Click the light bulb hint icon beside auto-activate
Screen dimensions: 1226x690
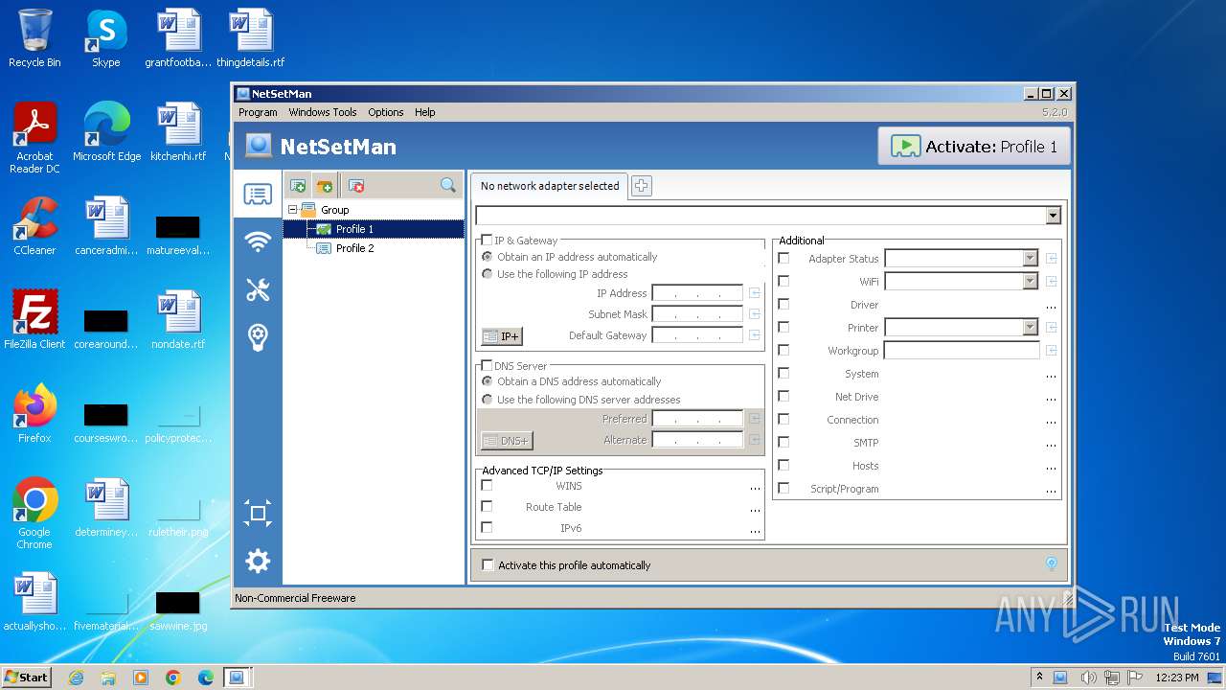pyautogui.click(x=1051, y=564)
